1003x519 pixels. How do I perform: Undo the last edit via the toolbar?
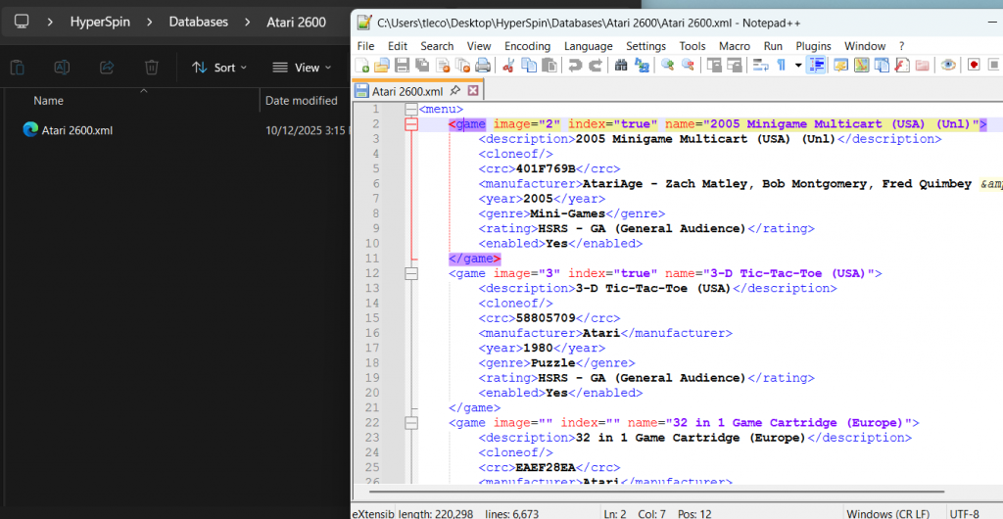575,66
